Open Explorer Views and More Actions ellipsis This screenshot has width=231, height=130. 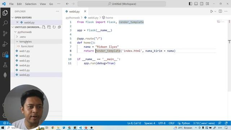coord(57,11)
